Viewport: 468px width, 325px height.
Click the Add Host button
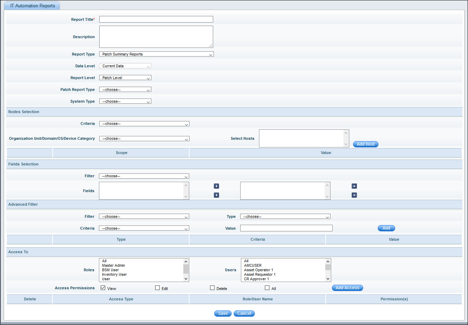[365, 144]
